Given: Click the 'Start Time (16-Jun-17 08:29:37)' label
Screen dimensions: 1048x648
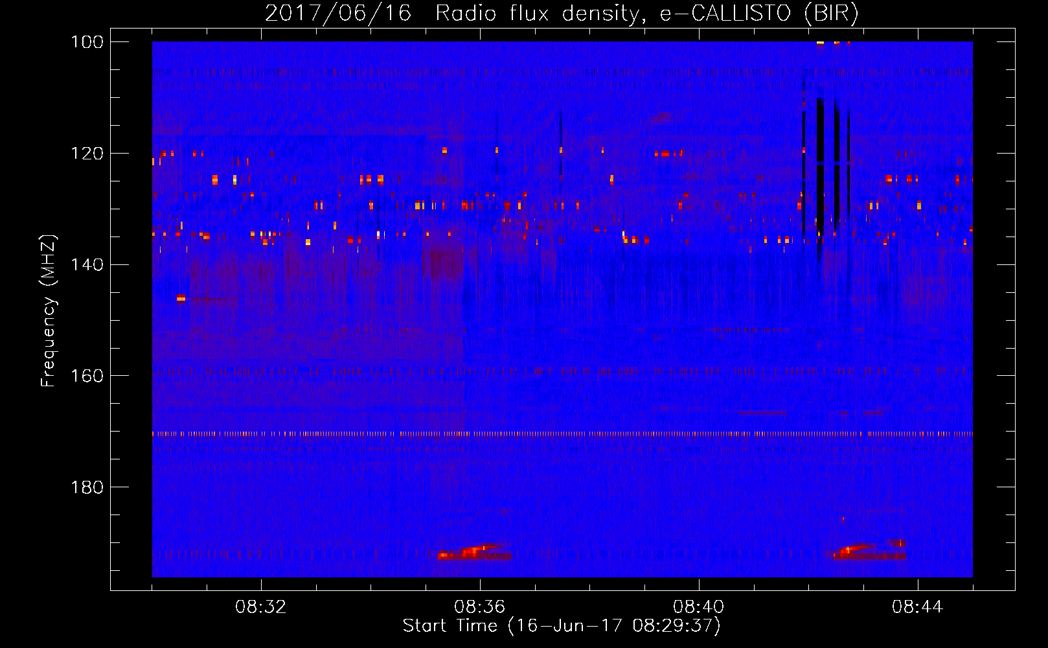Looking at the screenshot, I should click(562, 626).
